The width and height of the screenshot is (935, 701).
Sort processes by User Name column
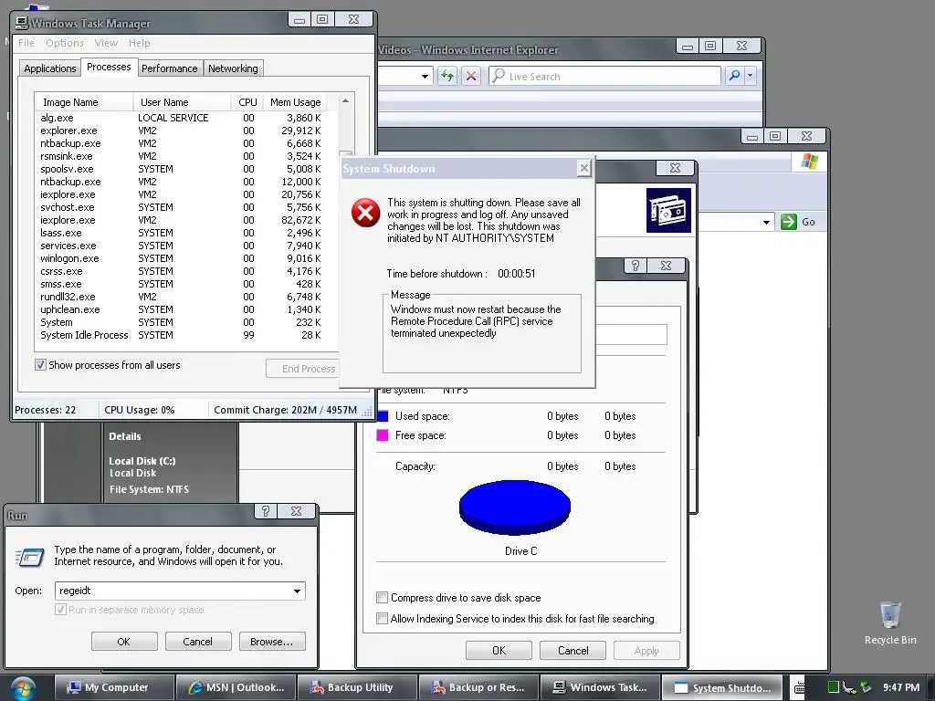tap(182, 102)
